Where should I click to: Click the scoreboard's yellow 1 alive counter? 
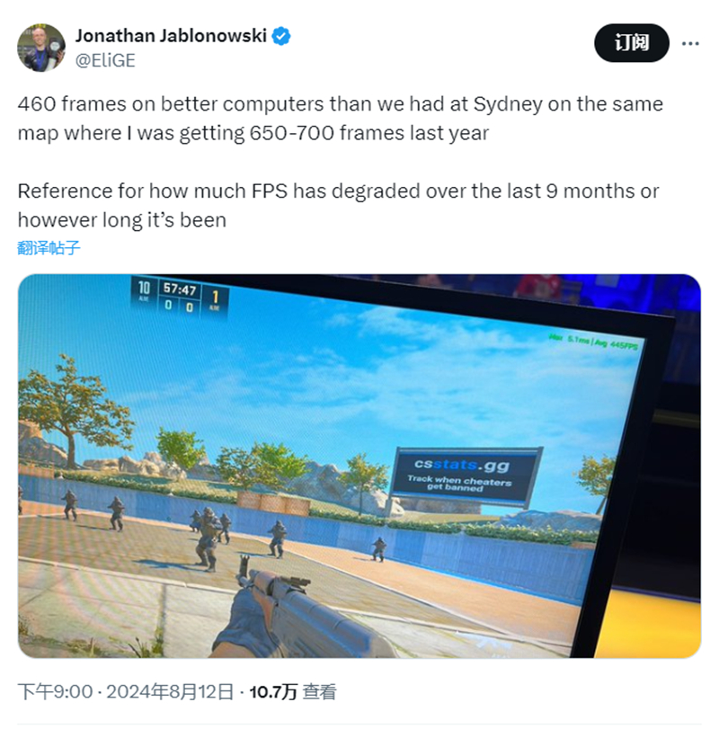[x=215, y=299]
